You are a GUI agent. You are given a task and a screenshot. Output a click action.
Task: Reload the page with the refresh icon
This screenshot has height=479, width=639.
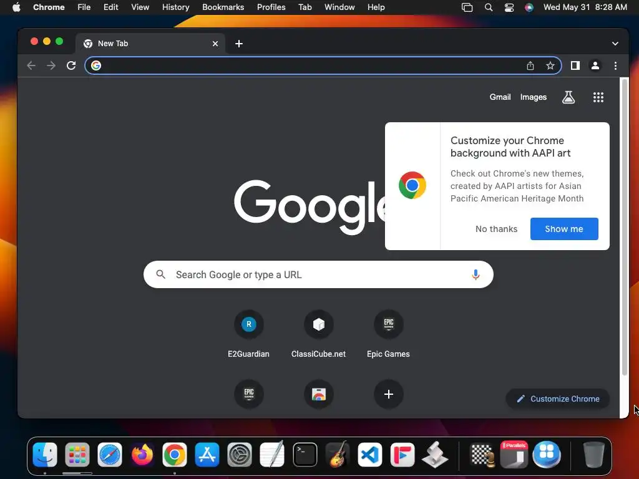click(x=71, y=65)
